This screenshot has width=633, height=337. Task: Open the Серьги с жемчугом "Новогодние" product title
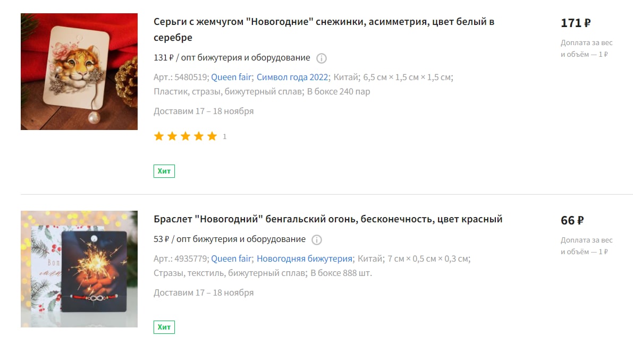tap(324, 29)
